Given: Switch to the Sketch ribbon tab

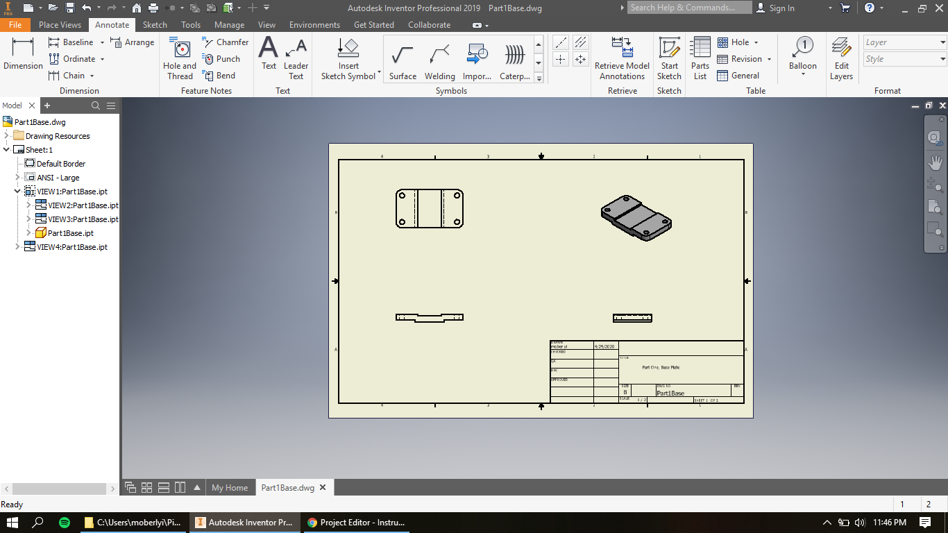Looking at the screenshot, I should (x=155, y=24).
